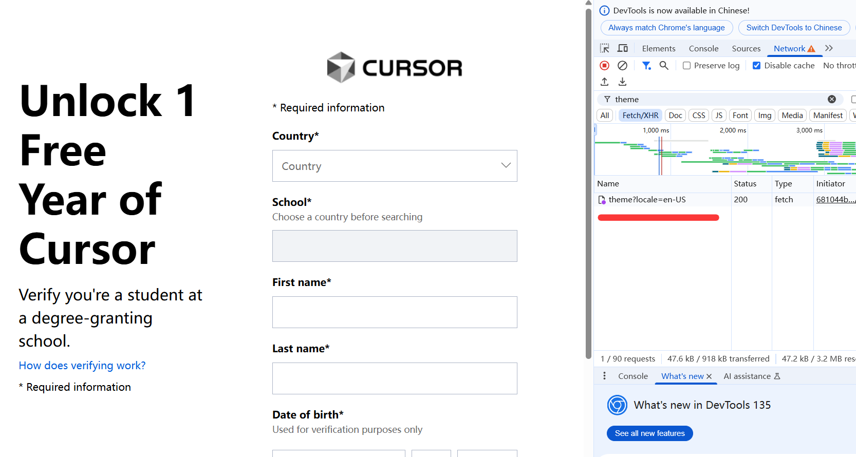Select the Network tab
Viewport: 856px width, 457px height.
[794, 48]
